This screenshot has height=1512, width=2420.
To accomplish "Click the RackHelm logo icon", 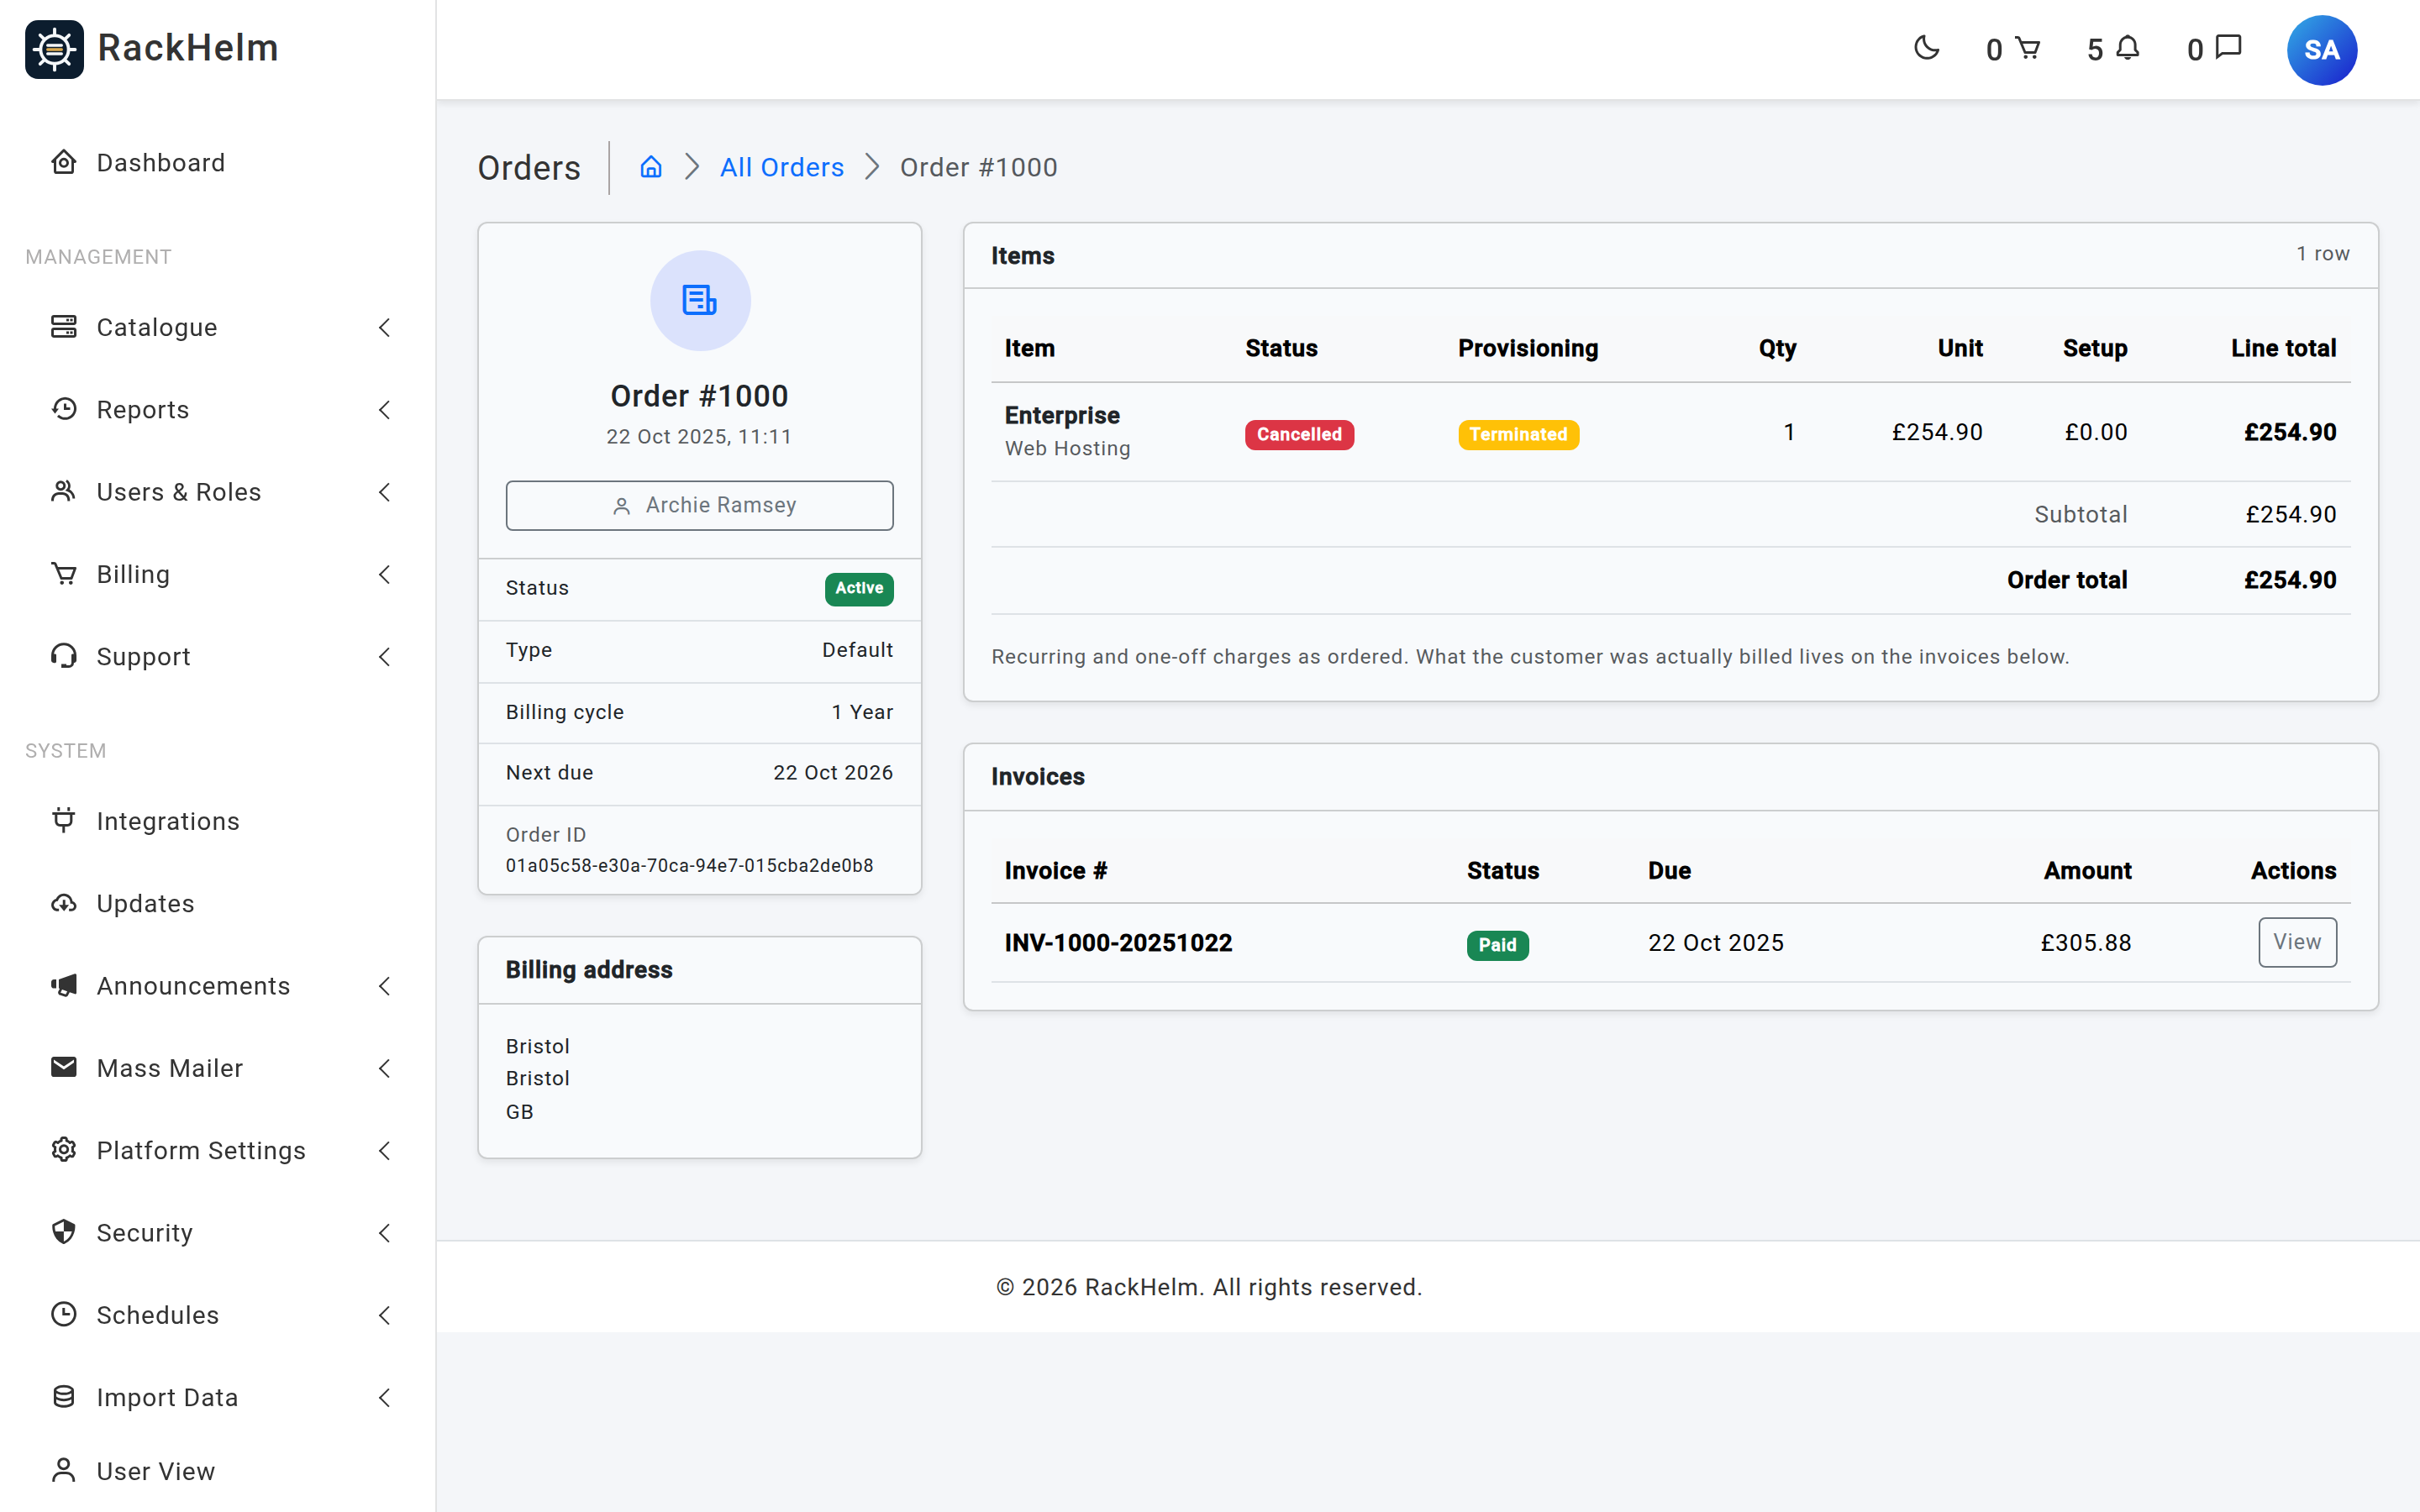I will click(54, 49).
